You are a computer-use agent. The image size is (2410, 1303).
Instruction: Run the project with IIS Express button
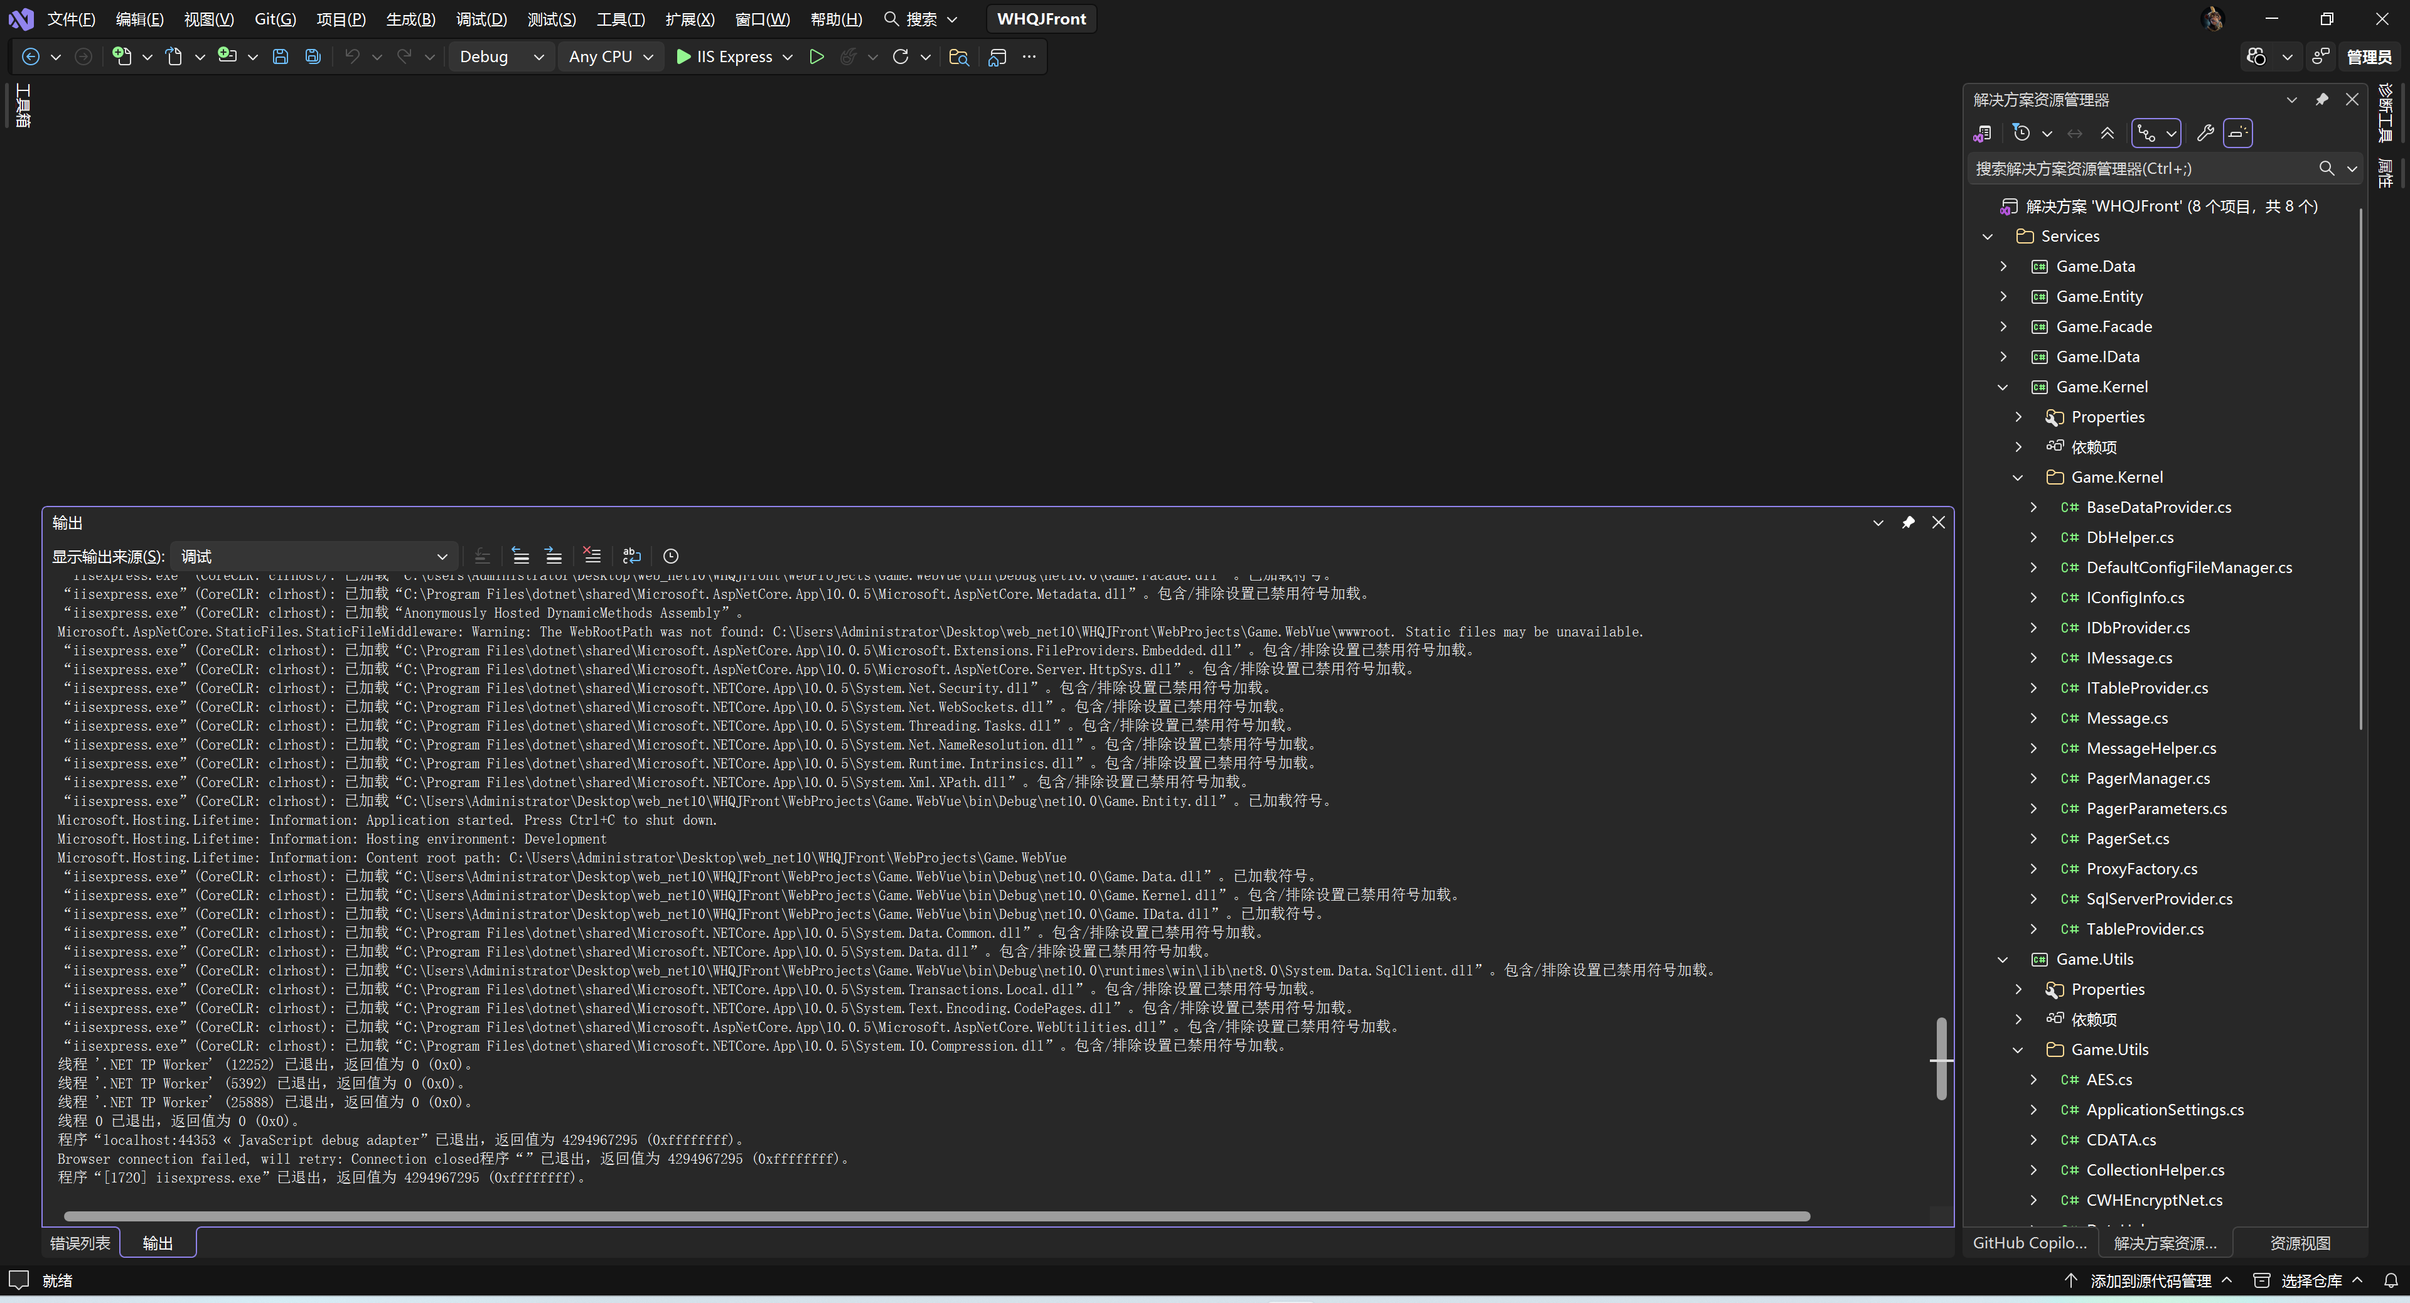pos(726,57)
